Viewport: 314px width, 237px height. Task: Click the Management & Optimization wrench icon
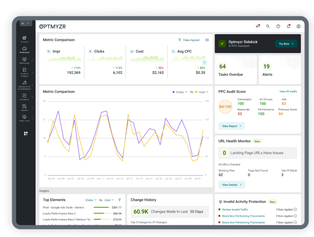click(24, 83)
